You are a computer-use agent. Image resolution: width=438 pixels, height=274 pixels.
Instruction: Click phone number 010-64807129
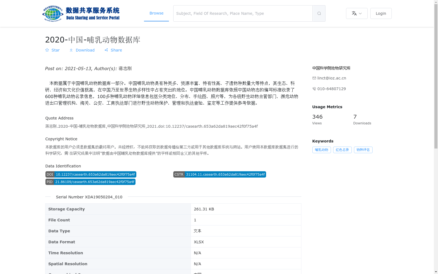(x=332, y=89)
